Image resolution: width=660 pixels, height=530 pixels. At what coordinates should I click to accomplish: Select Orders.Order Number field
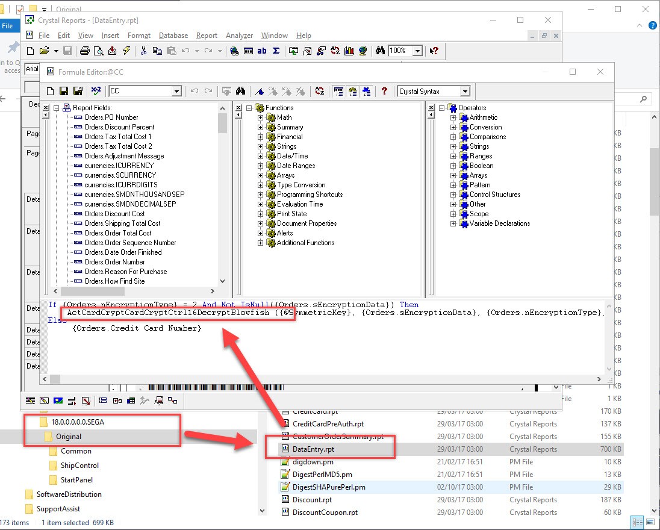pos(114,262)
